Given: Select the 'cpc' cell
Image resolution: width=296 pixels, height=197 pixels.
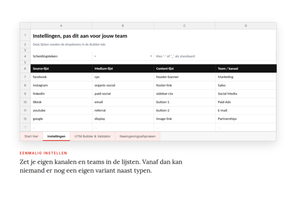Looking at the screenshot, I should click(123, 77).
